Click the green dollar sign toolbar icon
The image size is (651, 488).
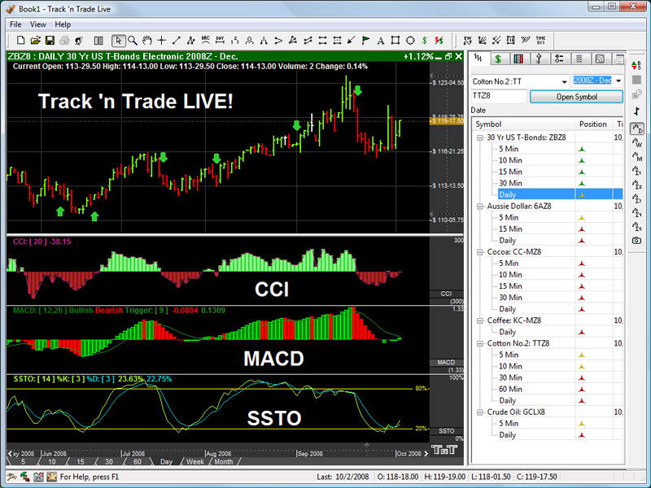pyautogui.click(x=424, y=40)
